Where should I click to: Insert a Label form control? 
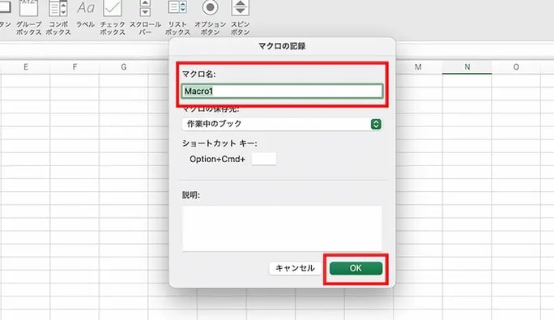[86, 14]
